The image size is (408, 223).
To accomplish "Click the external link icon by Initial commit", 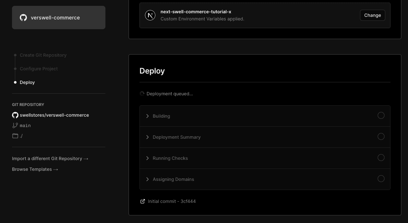I will click(x=142, y=201).
